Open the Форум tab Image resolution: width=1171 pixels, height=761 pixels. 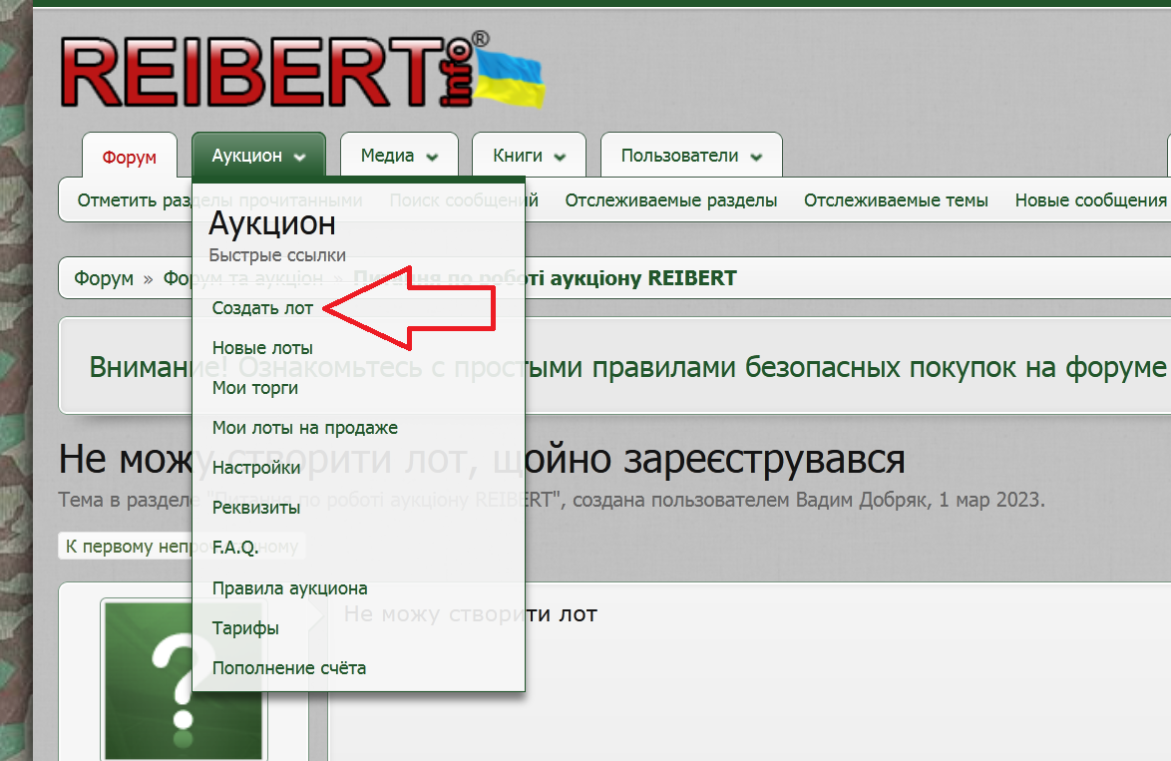[130, 157]
